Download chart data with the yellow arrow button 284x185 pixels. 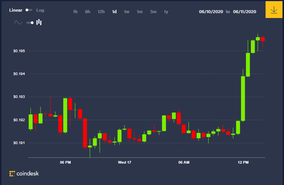pyautogui.click(x=274, y=10)
